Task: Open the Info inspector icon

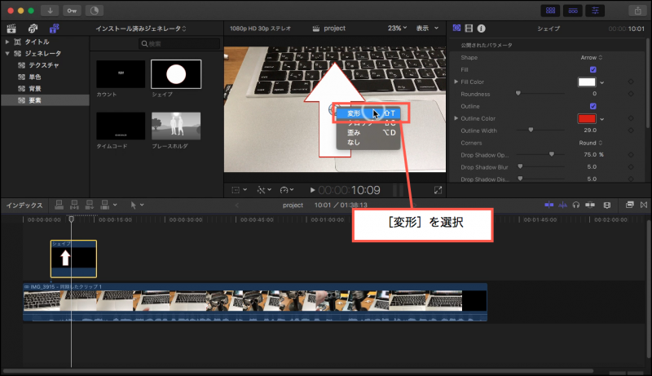Action: point(481,29)
